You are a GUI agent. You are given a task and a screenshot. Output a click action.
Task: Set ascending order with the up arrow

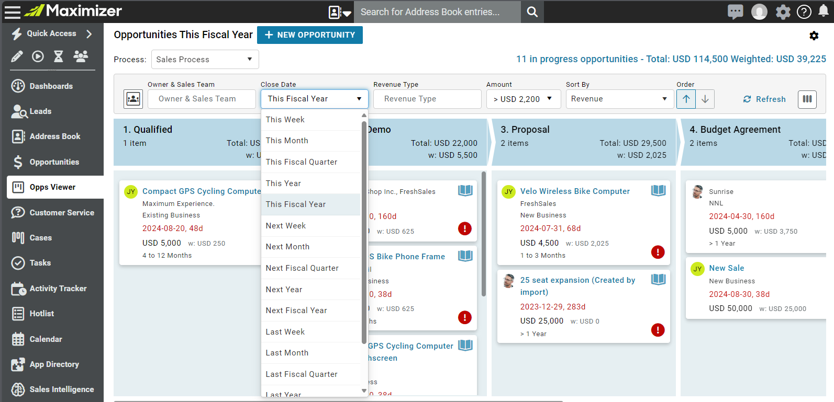[x=686, y=99]
